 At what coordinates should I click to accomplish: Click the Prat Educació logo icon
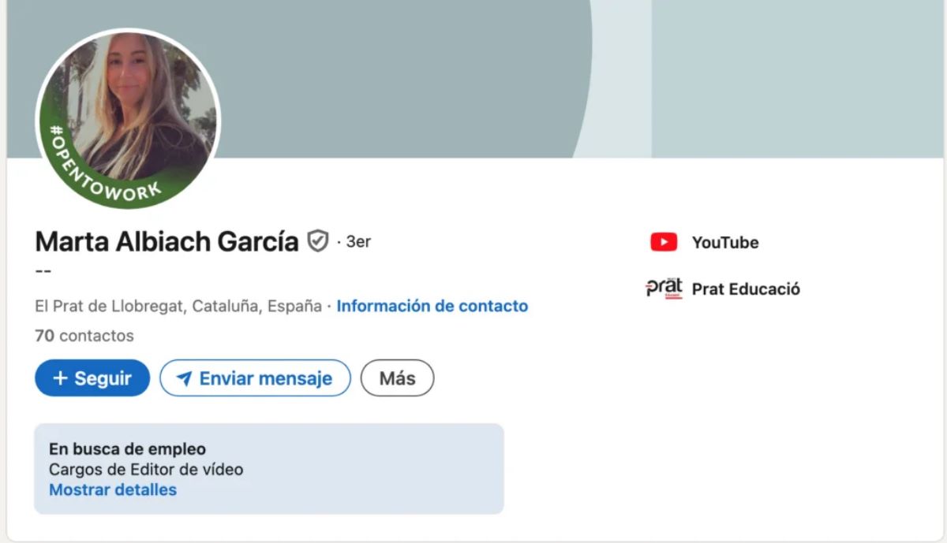[663, 288]
